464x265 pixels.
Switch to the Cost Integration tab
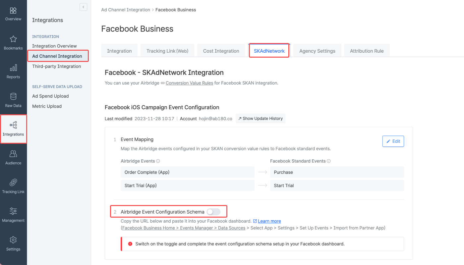tap(221, 51)
